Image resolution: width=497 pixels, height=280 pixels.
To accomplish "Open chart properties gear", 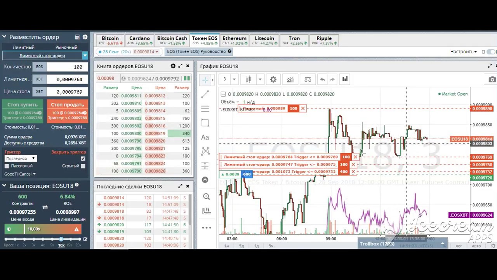I will [x=273, y=79].
